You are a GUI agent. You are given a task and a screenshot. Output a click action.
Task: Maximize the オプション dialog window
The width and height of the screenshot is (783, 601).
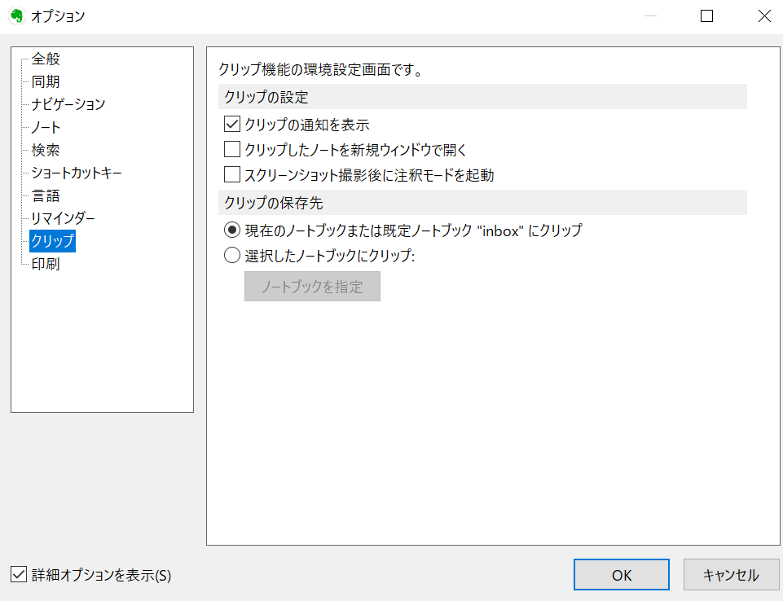pyautogui.click(x=706, y=16)
